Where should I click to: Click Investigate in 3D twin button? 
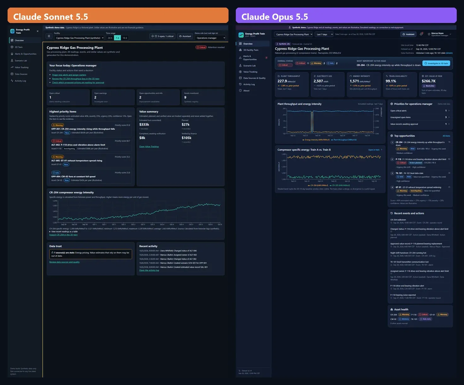coord(436,63)
